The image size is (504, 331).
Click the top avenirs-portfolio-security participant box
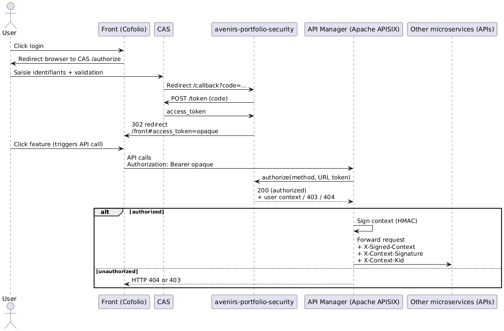[x=254, y=30]
